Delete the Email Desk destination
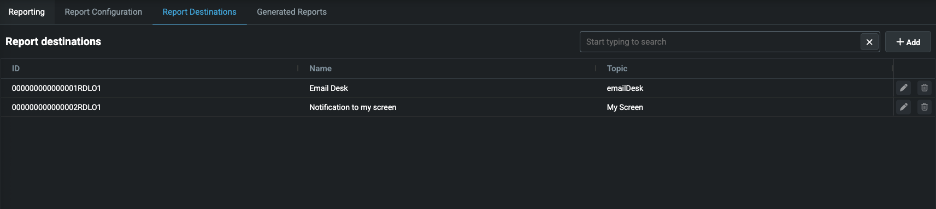Image resolution: width=936 pixels, height=209 pixels. point(925,88)
